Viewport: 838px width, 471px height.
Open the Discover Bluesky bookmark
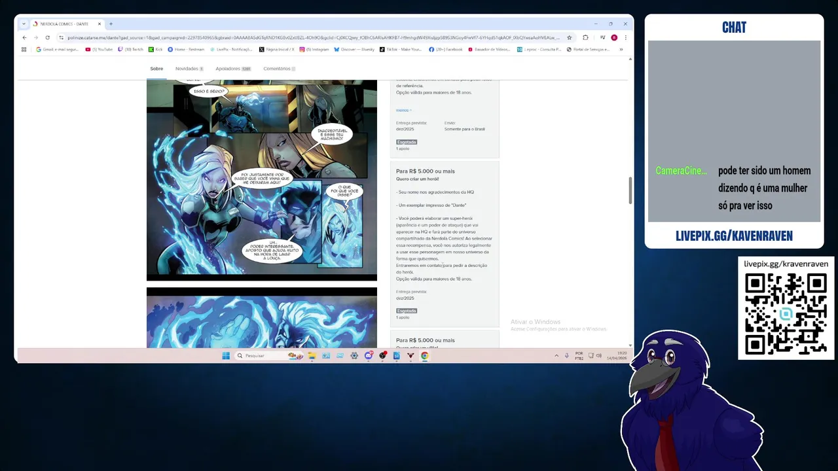[354, 49]
